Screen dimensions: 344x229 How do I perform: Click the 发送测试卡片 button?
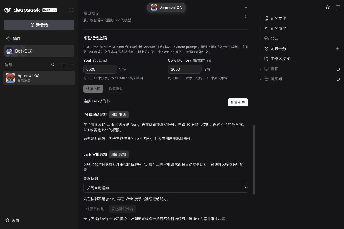122,209
